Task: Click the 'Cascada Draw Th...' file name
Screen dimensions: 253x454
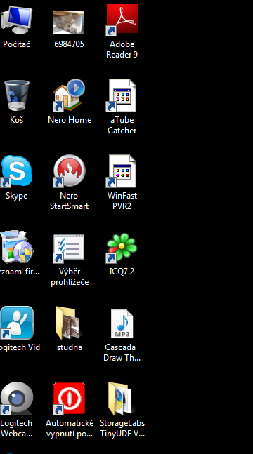Action: [122, 352]
